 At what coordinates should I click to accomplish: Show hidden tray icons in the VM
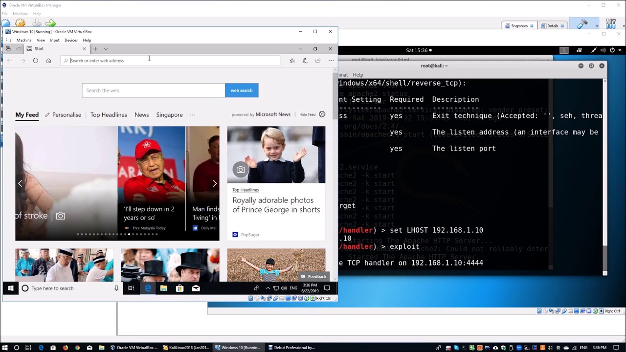pyautogui.click(x=268, y=288)
